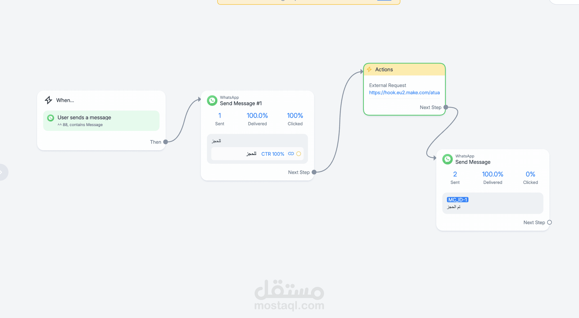Click the blue MC_ID-1 field tag
This screenshot has width=579, height=318.
[x=458, y=200]
